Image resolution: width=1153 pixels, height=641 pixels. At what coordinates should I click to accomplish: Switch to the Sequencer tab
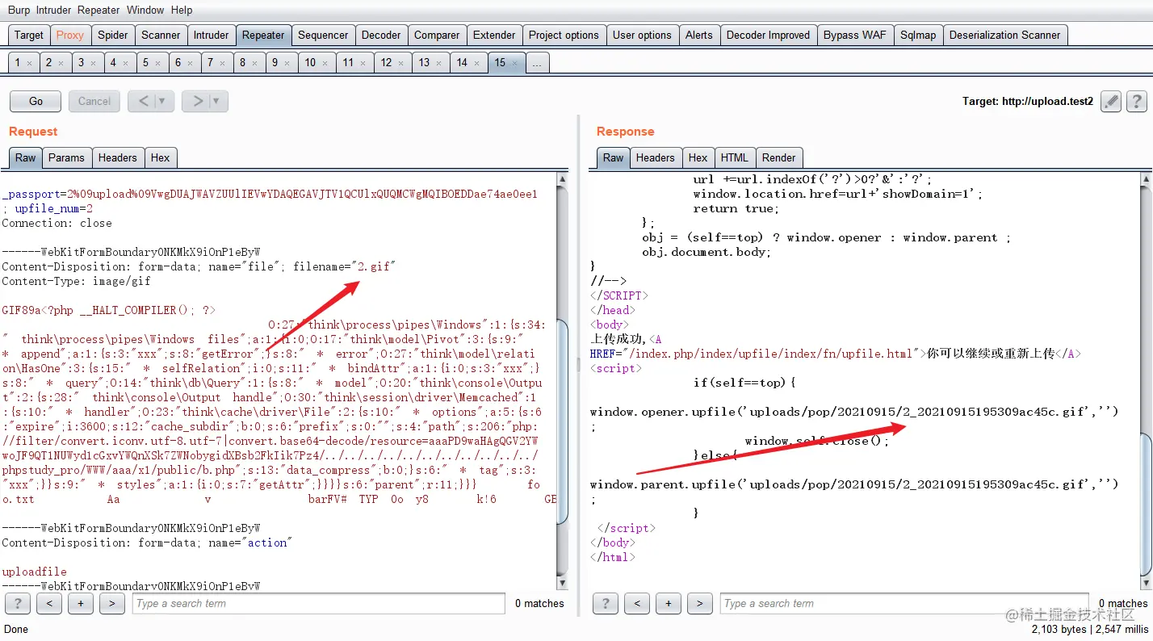pyautogui.click(x=323, y=35)
